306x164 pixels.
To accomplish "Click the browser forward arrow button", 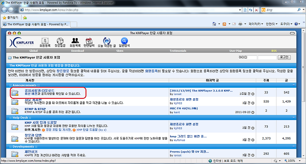I will [11, 10].
